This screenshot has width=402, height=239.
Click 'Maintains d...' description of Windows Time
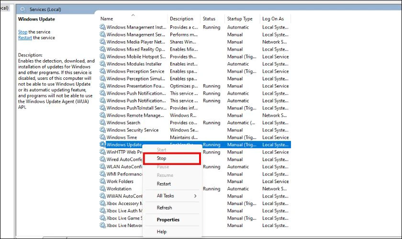[184, 137]
